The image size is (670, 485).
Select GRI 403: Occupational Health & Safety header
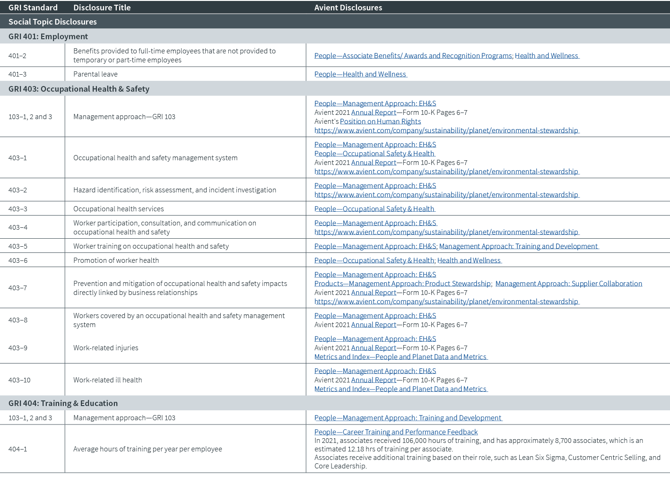(x=79, y=89)
